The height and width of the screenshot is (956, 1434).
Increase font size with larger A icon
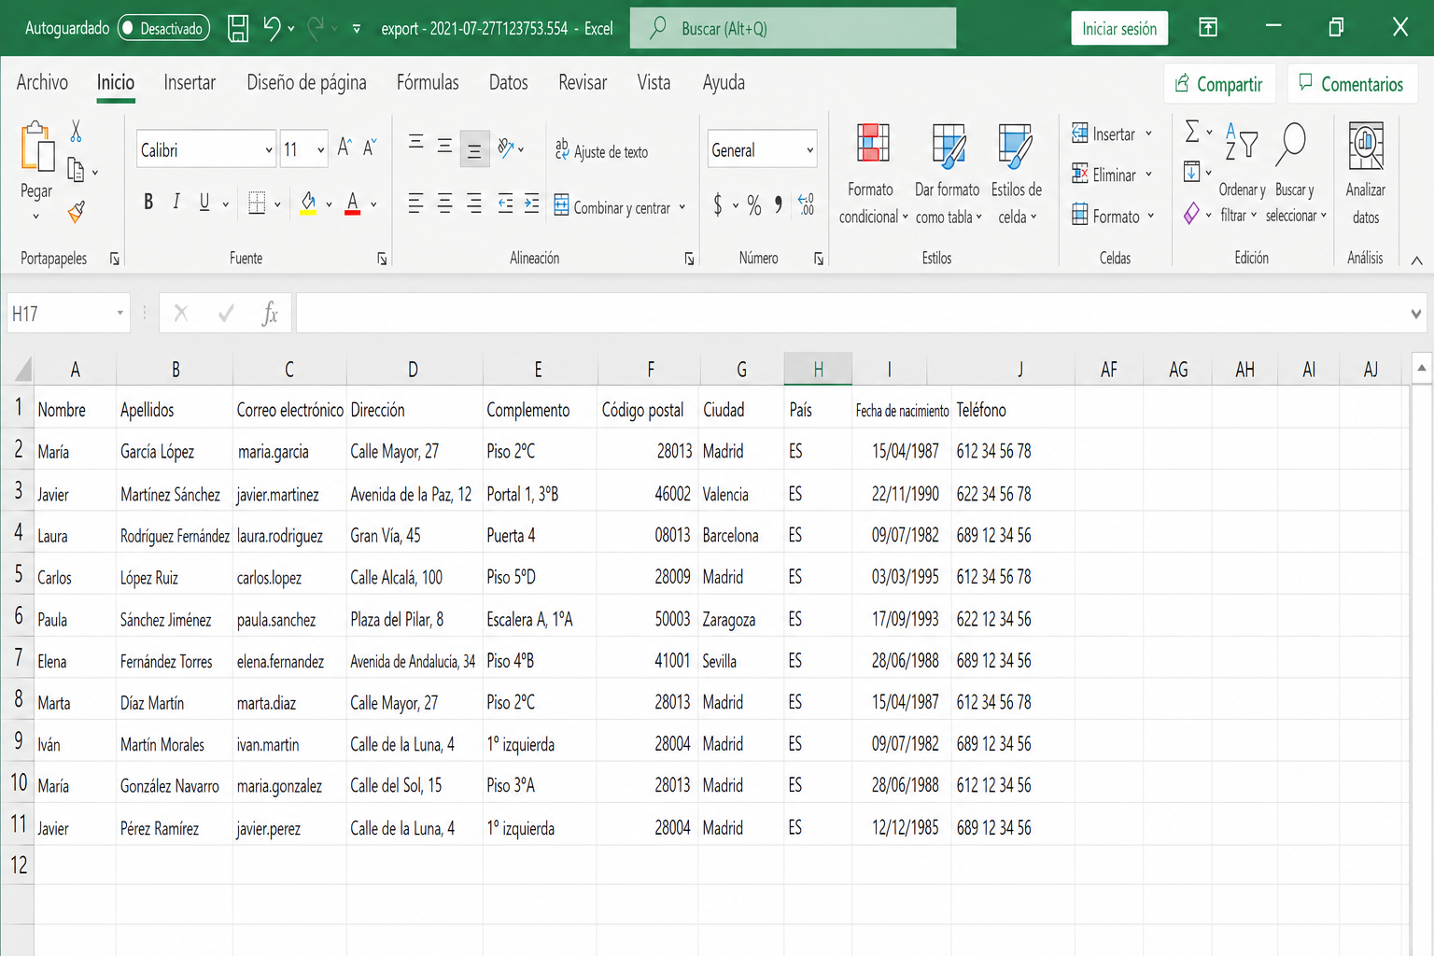(344, 148)
